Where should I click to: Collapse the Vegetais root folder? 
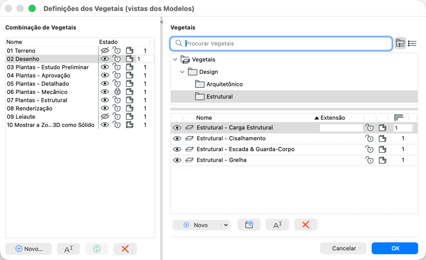(x=175, y=59)
